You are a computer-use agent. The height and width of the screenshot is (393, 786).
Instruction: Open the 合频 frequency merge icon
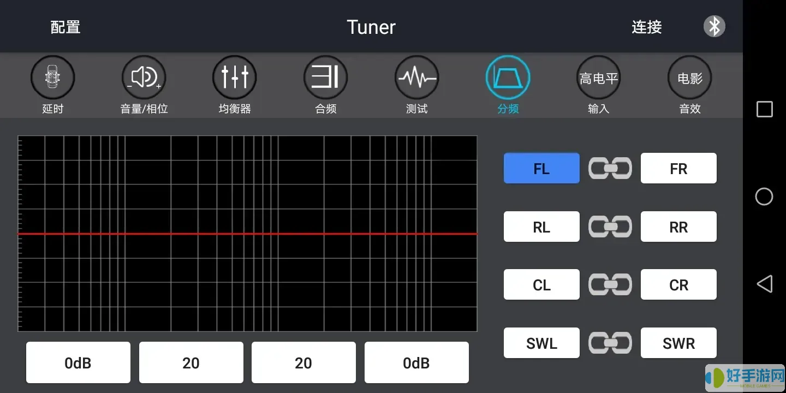[x=326, y=78]
